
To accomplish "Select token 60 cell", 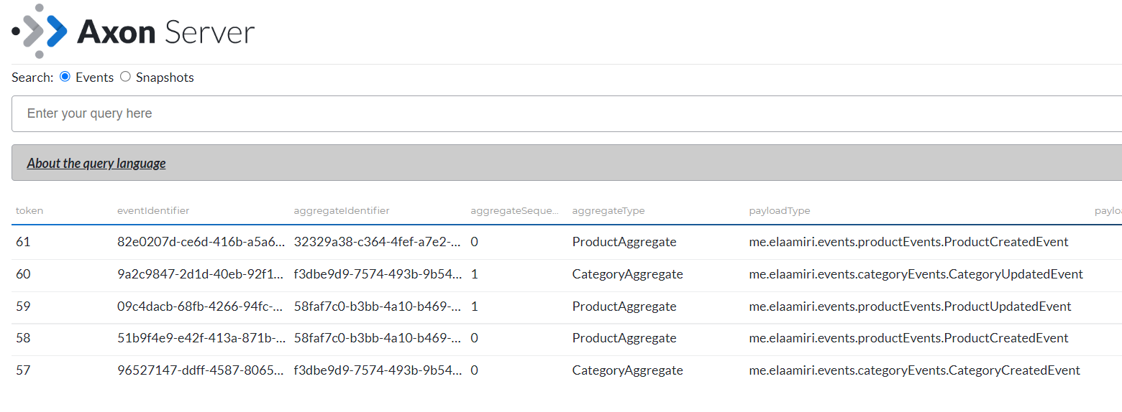I will pyautogui.click(x=23, y=274).
